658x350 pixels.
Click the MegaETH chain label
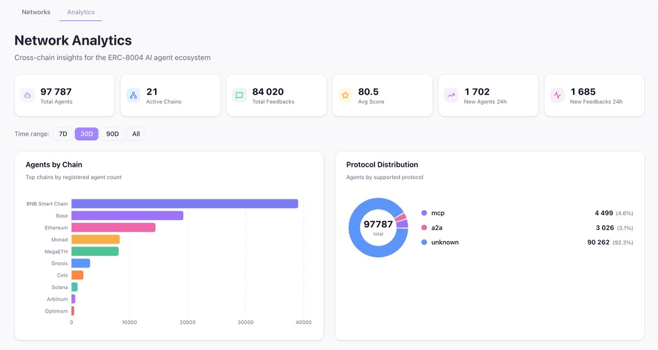pyautogui.click(x=56, y=251)
